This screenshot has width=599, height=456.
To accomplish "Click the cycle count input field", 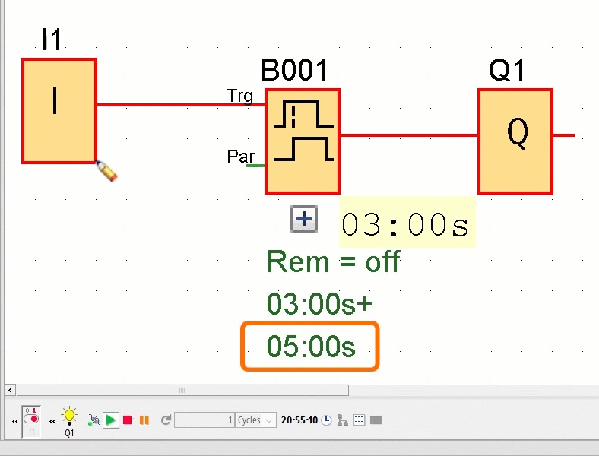I will pyautogui.click(x=204, y=420).
